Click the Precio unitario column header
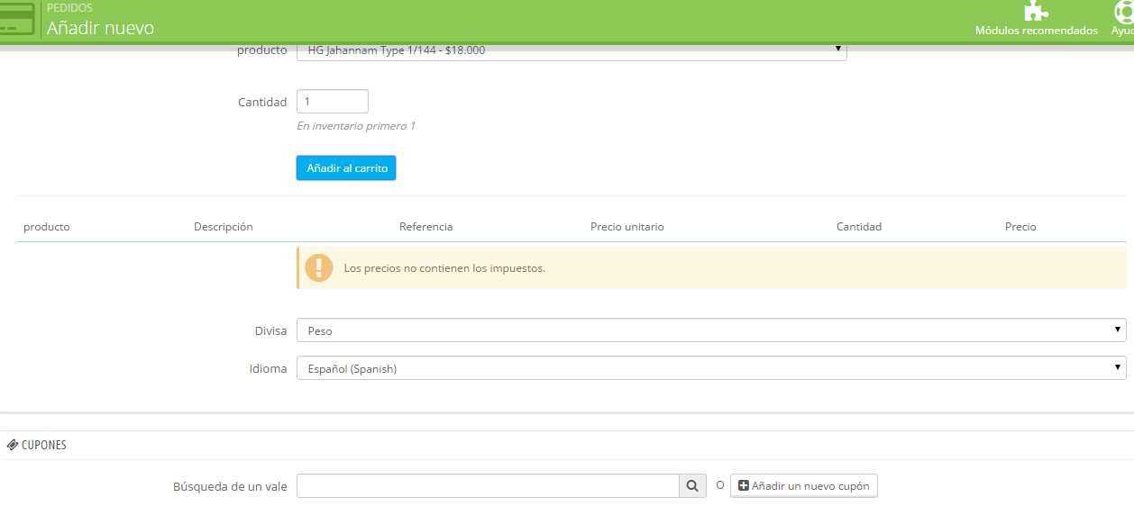Viewport: 1134px width, 506px height. coord(627,227)
